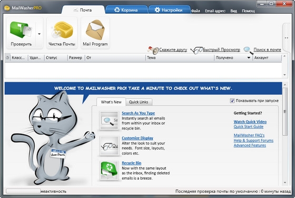This screenshot has width=295, height=198.
Task: Open the Mail Program envelope icon
Action: pyautogui.click(x=95, y=29)
